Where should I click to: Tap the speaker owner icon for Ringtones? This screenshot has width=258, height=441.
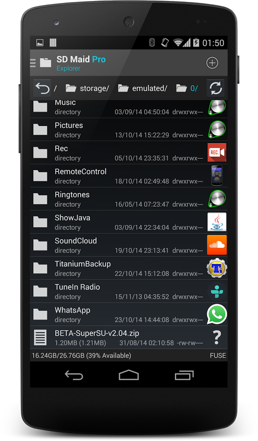click(217, 198)
